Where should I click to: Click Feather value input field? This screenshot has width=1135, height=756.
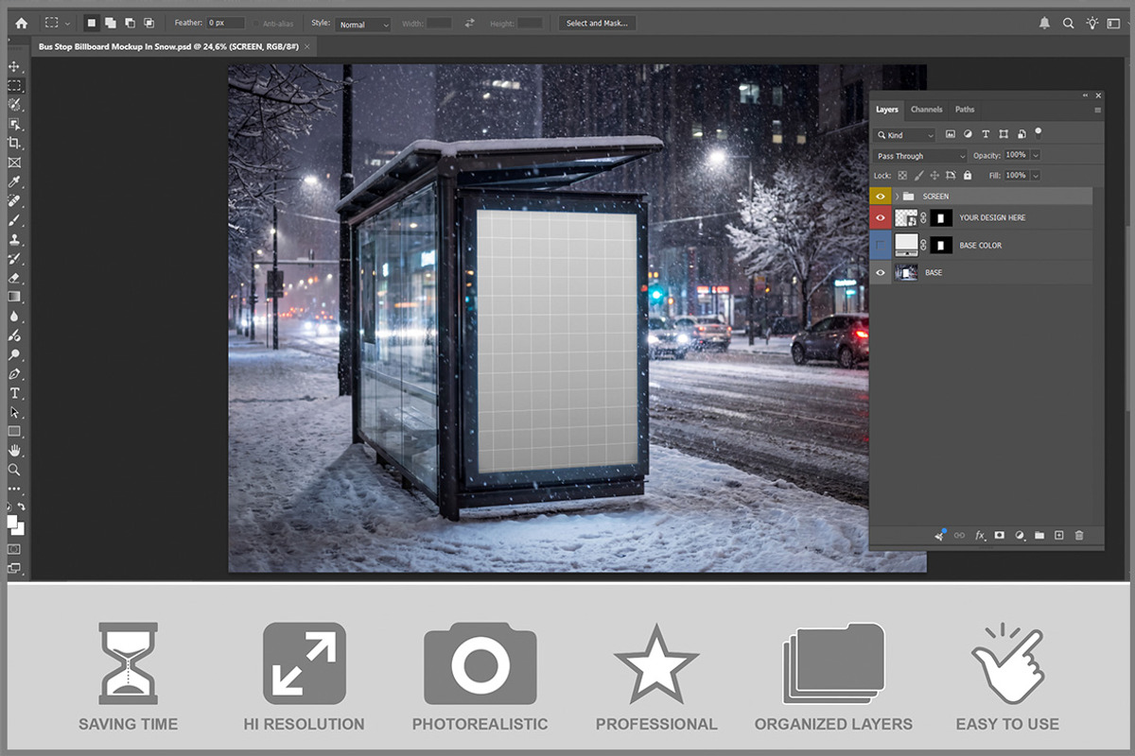click(x=226, y=23)
